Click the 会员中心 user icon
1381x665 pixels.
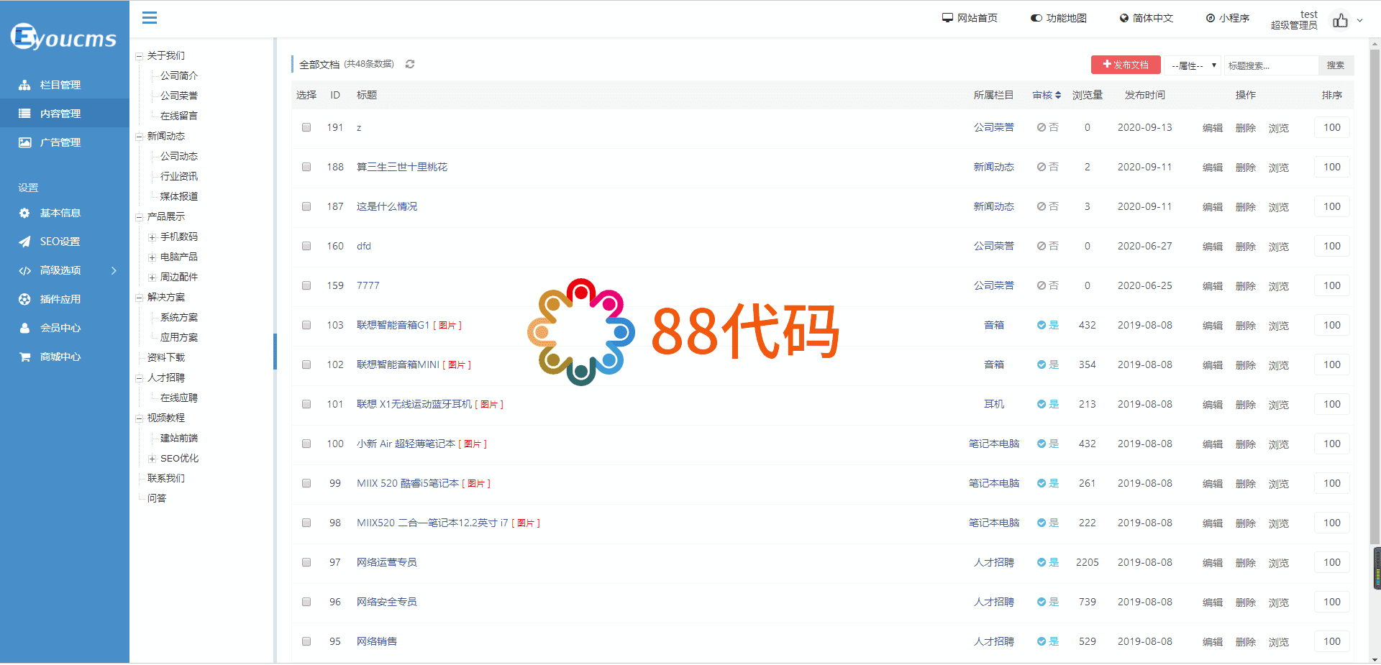(x=24, y=328)
